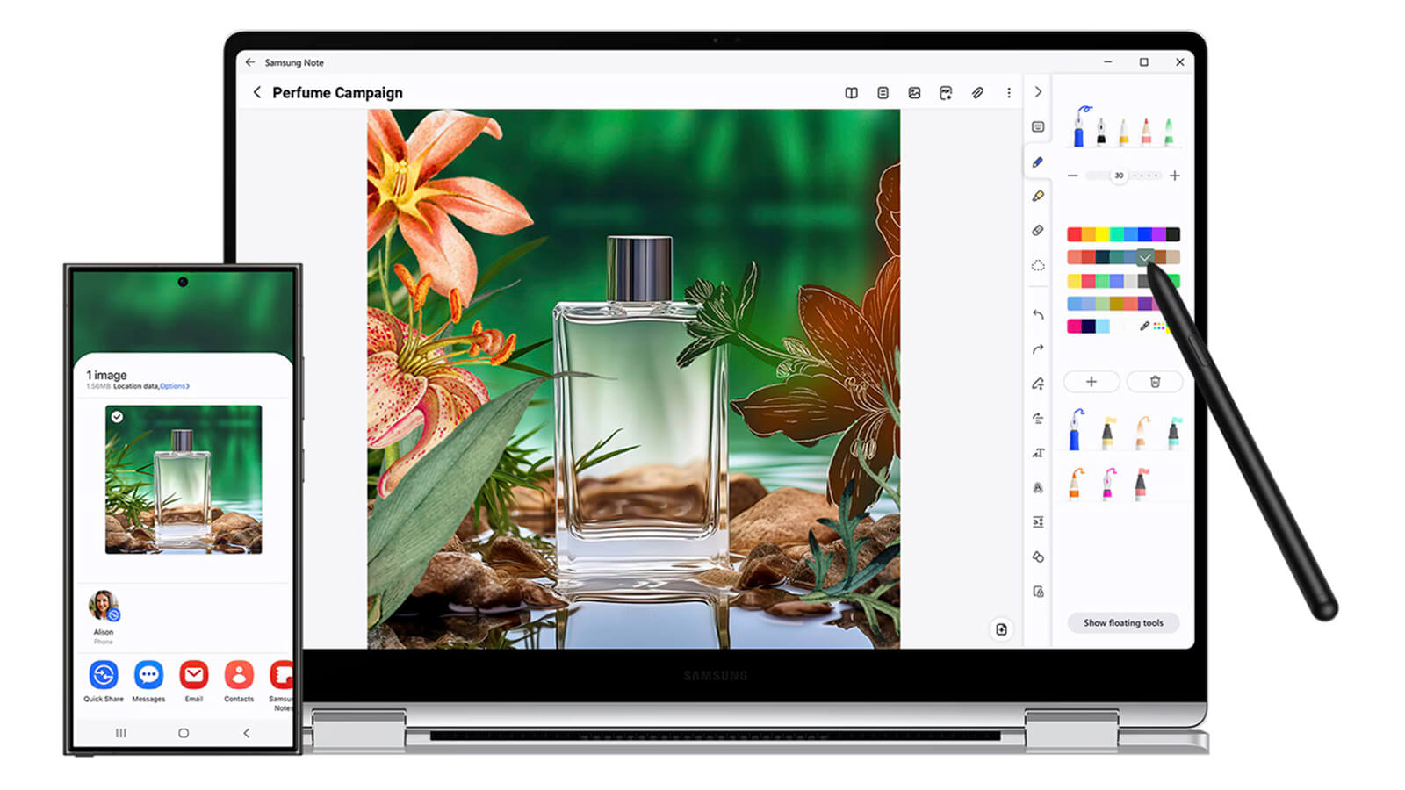Click the Undo arrow
The height and width of the screenshot is (790, 1405).
click(1038, 314)
